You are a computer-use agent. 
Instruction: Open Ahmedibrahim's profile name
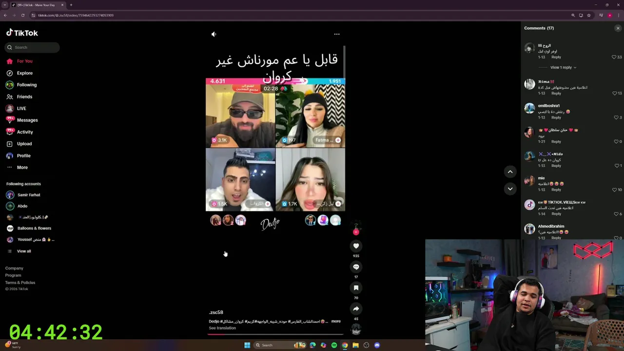click(551, 226)
